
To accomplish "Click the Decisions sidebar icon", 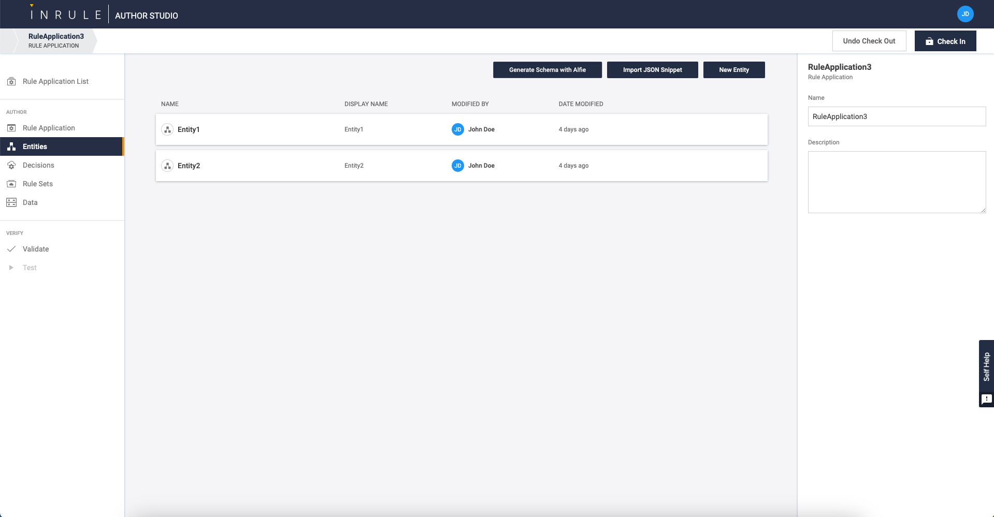I will pos(11,165).
